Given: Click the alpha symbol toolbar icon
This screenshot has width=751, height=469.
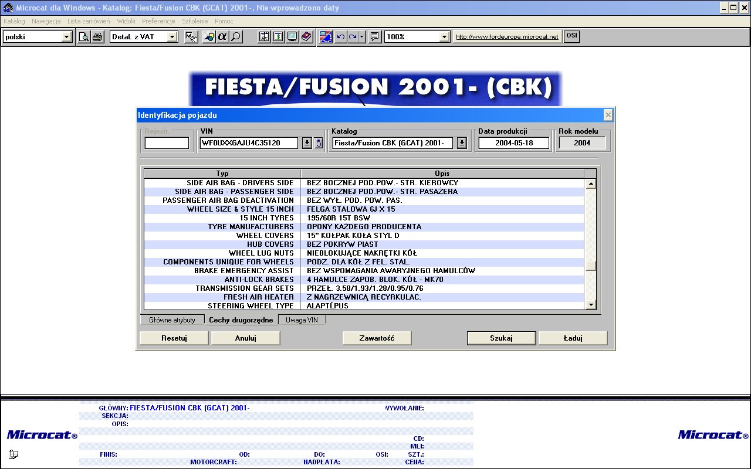Looking at the screenshot, I should tap(222, 37).
